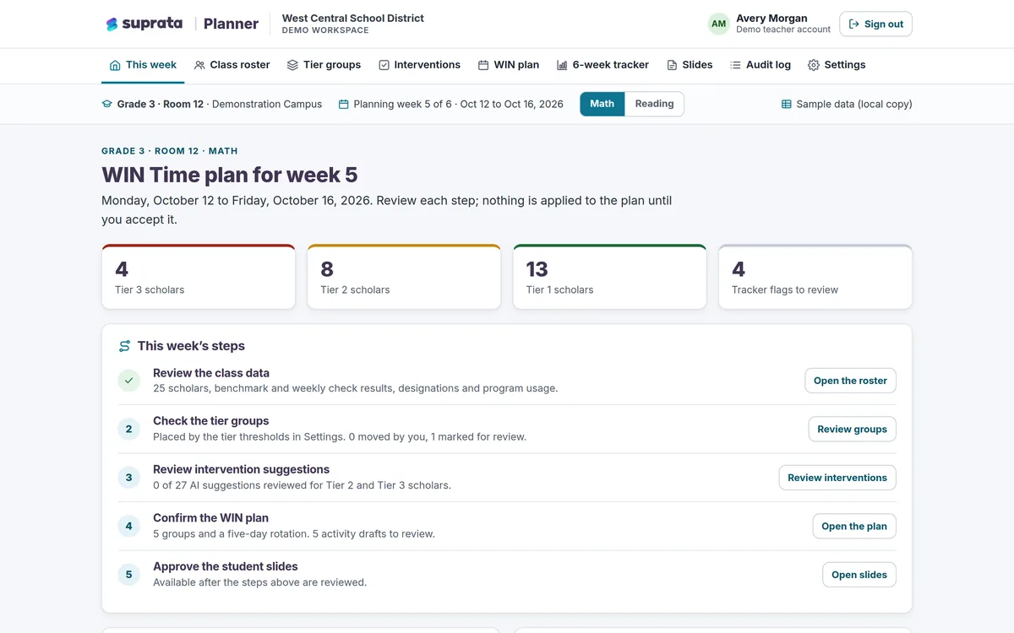Click the green checkmark for Review the class data

(x=128, y=381)
